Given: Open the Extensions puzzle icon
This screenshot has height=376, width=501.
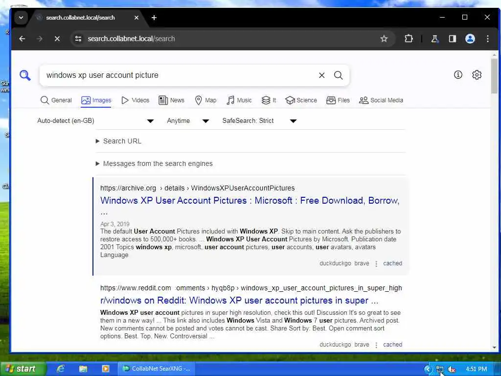Looking at the screenshot, I should [409, 39].
